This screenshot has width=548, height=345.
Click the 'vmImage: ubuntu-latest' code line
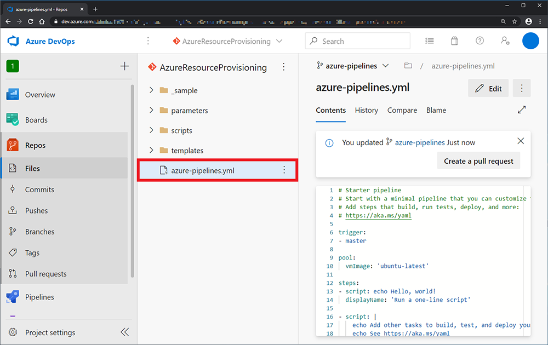(387, 266)
